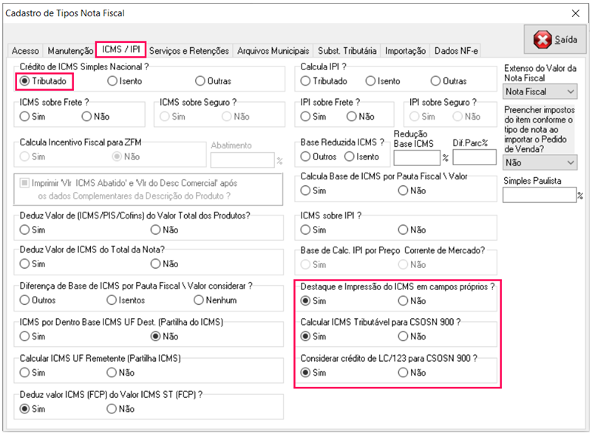Select Isento for Crédito de ICMS Simples Nacional
The image size is (592, 437).
[x=112, y=80]
